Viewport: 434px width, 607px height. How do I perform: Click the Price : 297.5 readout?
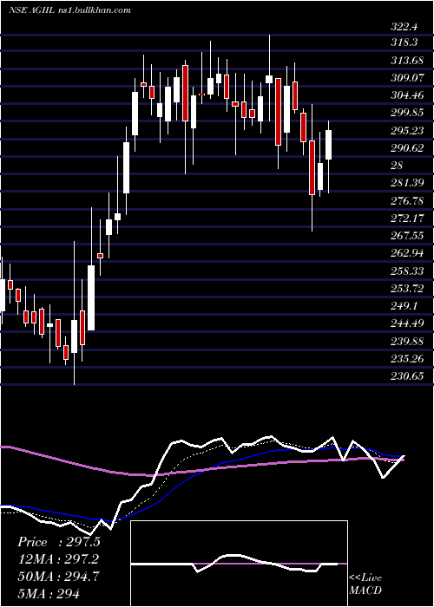pyautogui.click(x=59, y=542)
